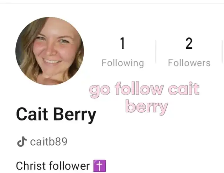Tap the pink 'berry' overlay word
The height and width of the screenshot is (173, 224).
[147, 107]
